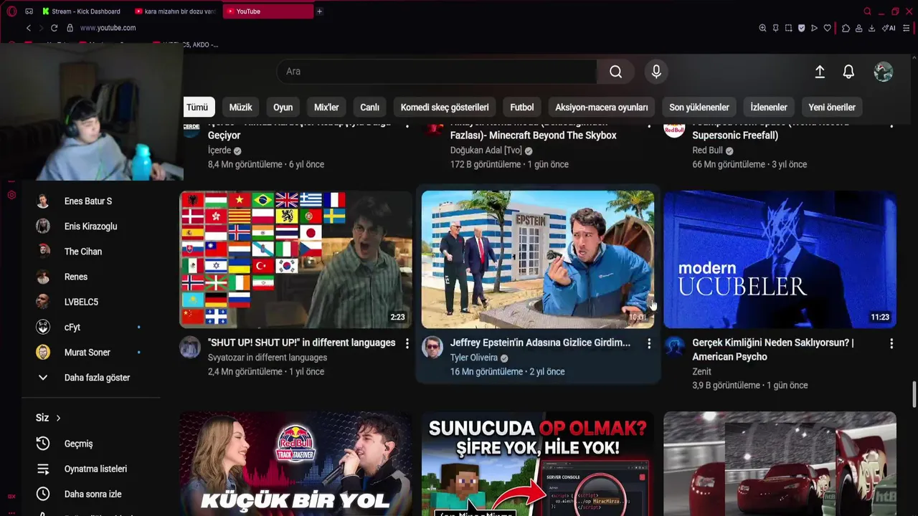Open options for Gerçek Kimliğini video

click(891, 344)
